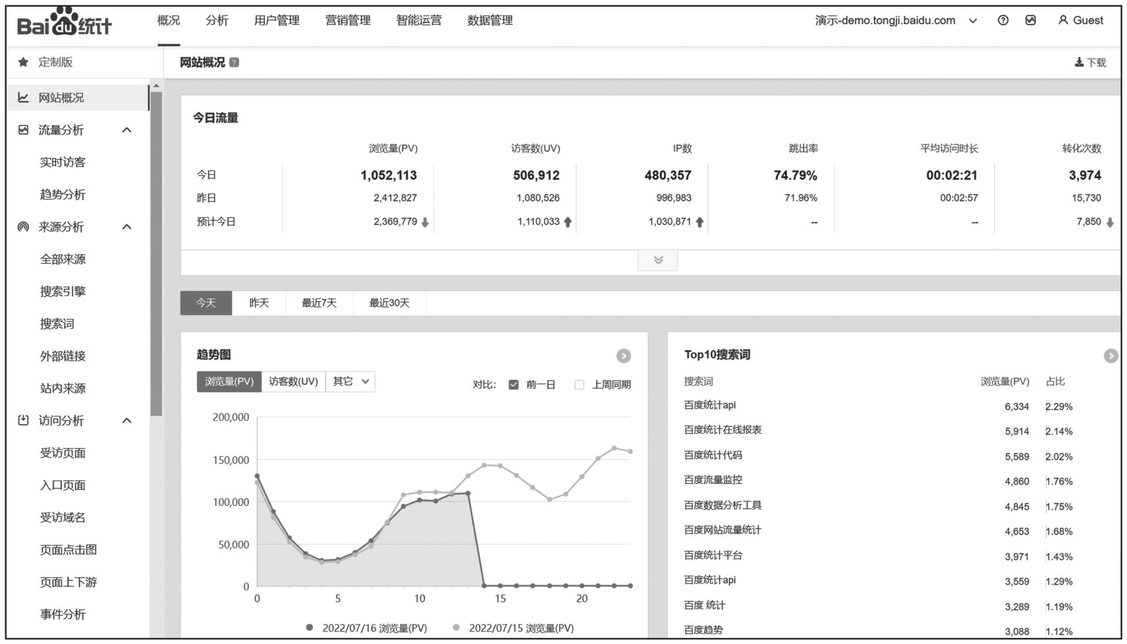This screenshot has width=1127, height=644.
Task: Expand today's traffic panel with double chevron
Action: (x=658, y=260)
